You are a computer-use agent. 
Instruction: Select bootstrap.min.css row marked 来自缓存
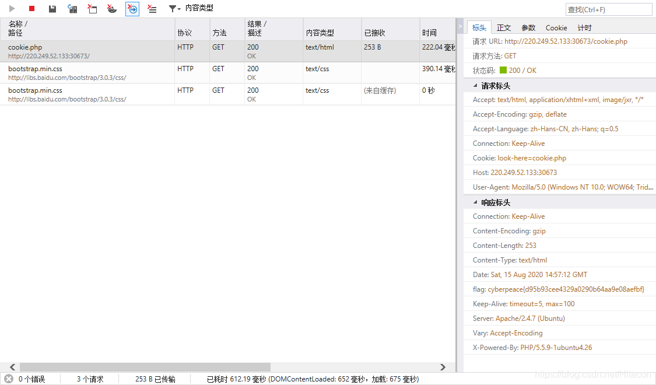(x=227, y=94)
